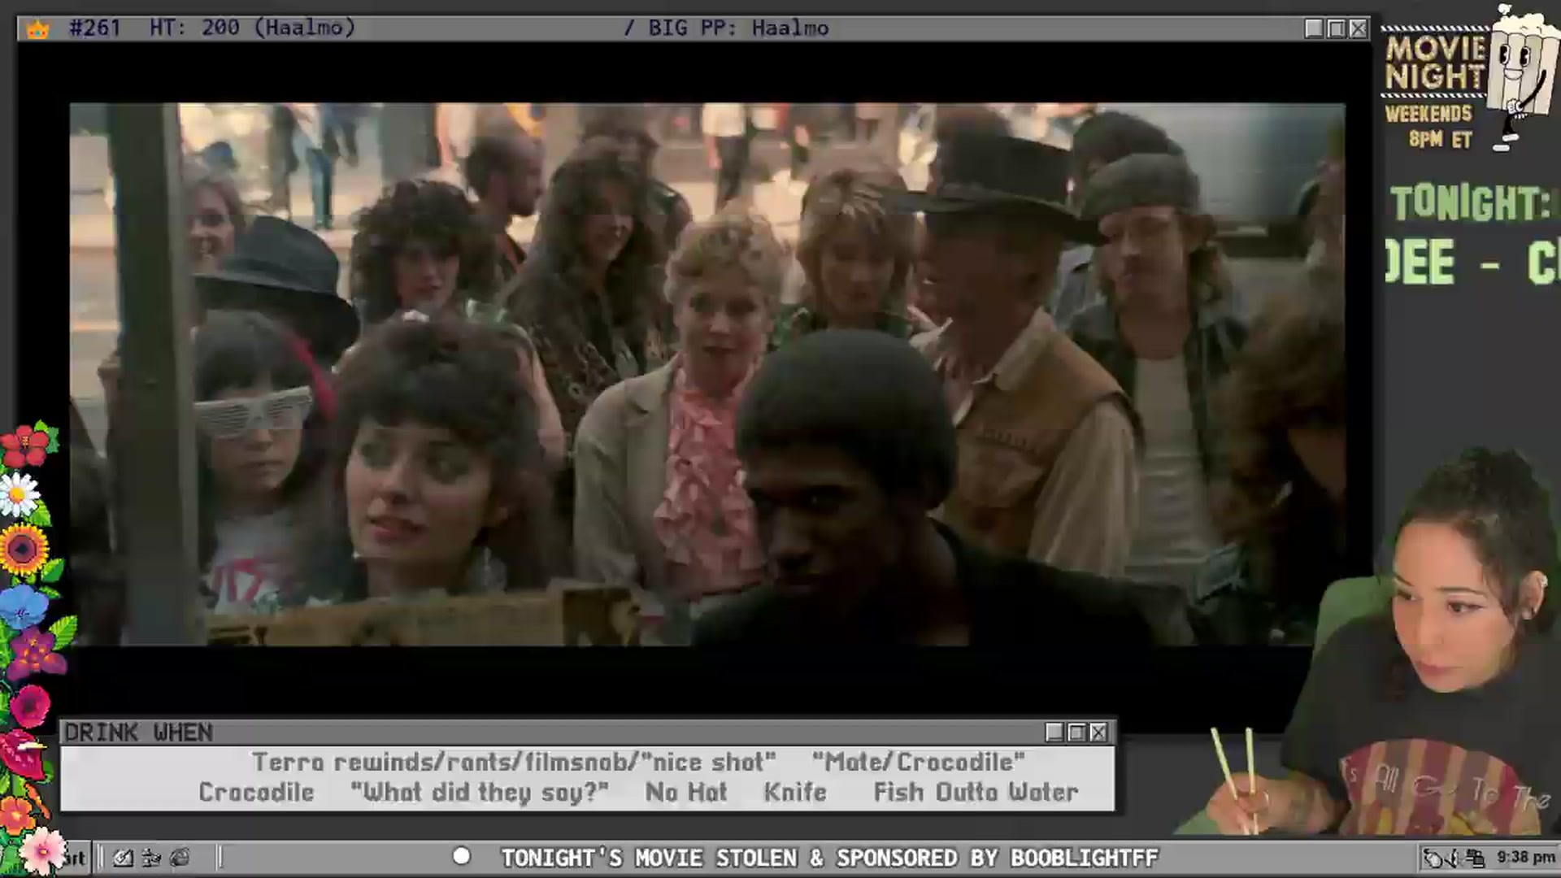Click the 9:38 pm clock
The width and height of the screenshot is (1561, 878).
pyautogui.click(x=1525, y=858)
